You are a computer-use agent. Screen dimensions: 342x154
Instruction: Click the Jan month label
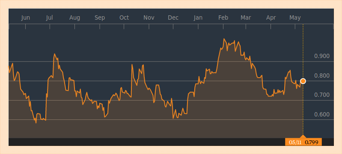[x=198, y=18]
